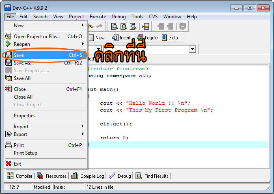This screenshot has height=194, width=274.
Task: Expand the Export submenu arrow
Action: [x=83, y=134]
